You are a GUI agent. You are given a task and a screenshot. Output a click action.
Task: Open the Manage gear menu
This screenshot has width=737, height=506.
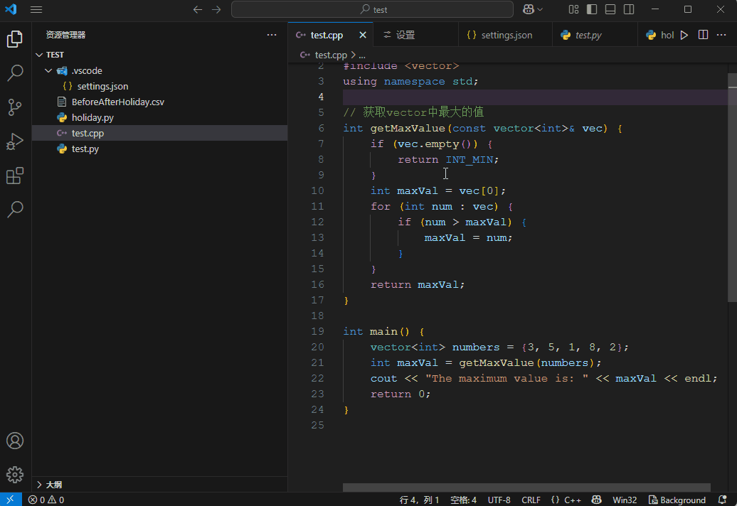(x=15, y=475)
